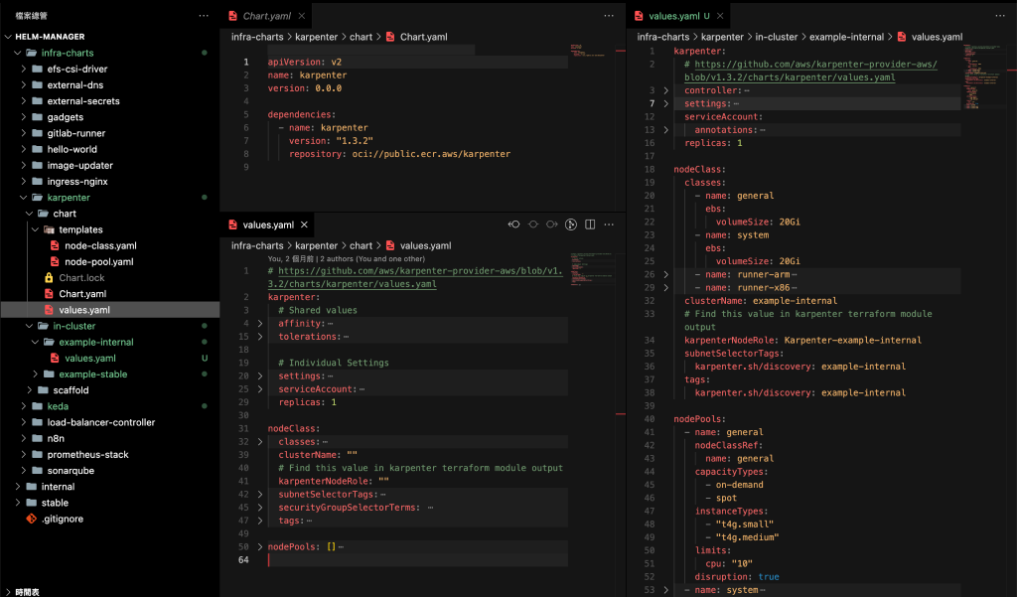1017x597 pixels.
Task: Unfold the nodePools block on line 50
Action: coord(260,547)
